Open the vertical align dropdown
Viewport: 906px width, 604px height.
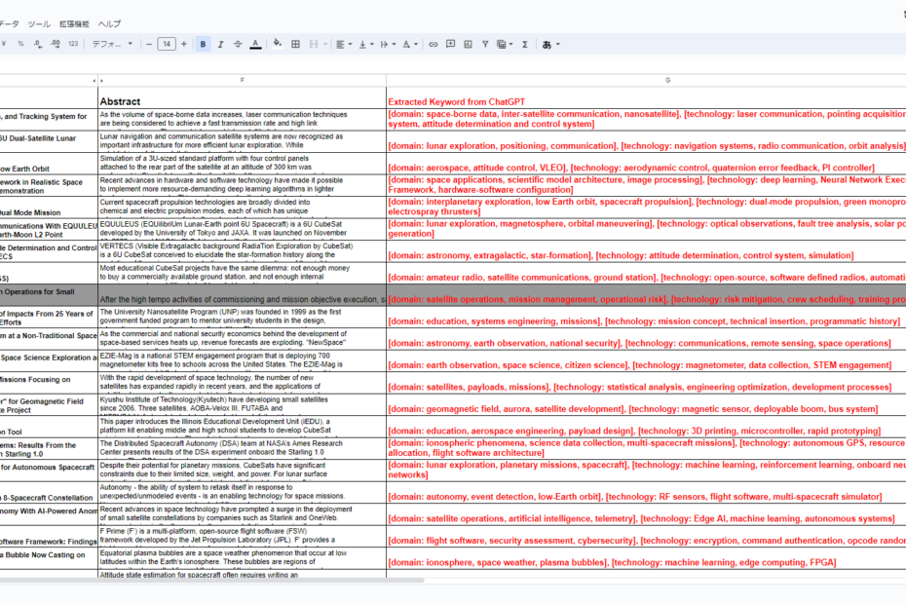click(x=365, y=44)
